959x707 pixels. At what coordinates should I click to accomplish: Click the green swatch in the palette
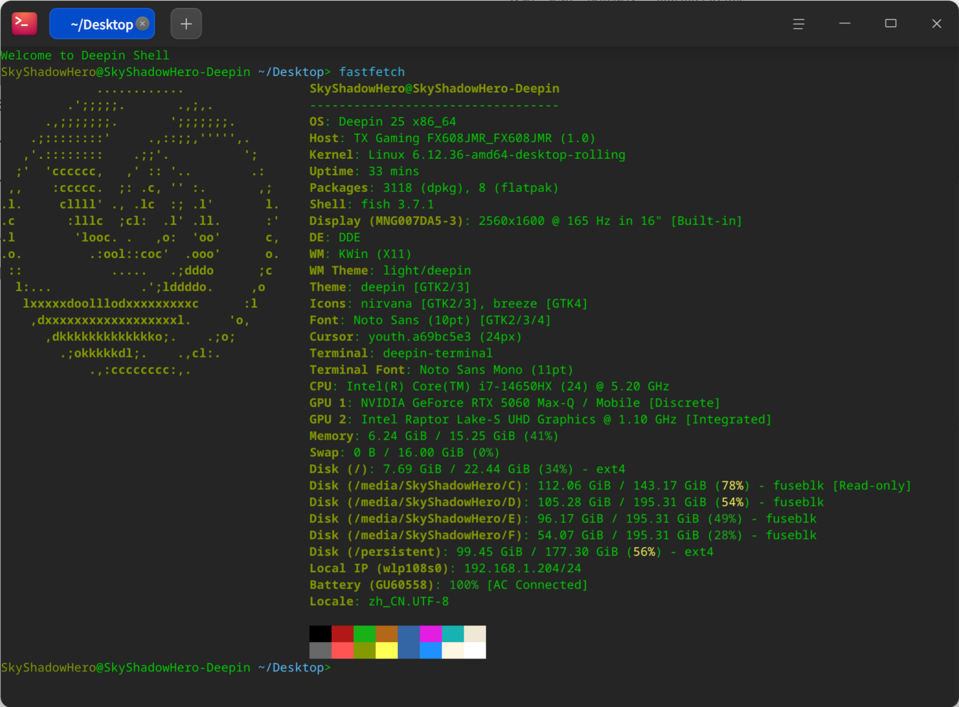[x=365, y=633]
